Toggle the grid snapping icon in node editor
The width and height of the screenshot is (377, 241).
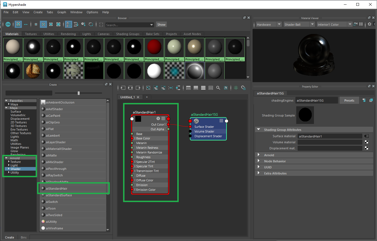coord(243,88)
